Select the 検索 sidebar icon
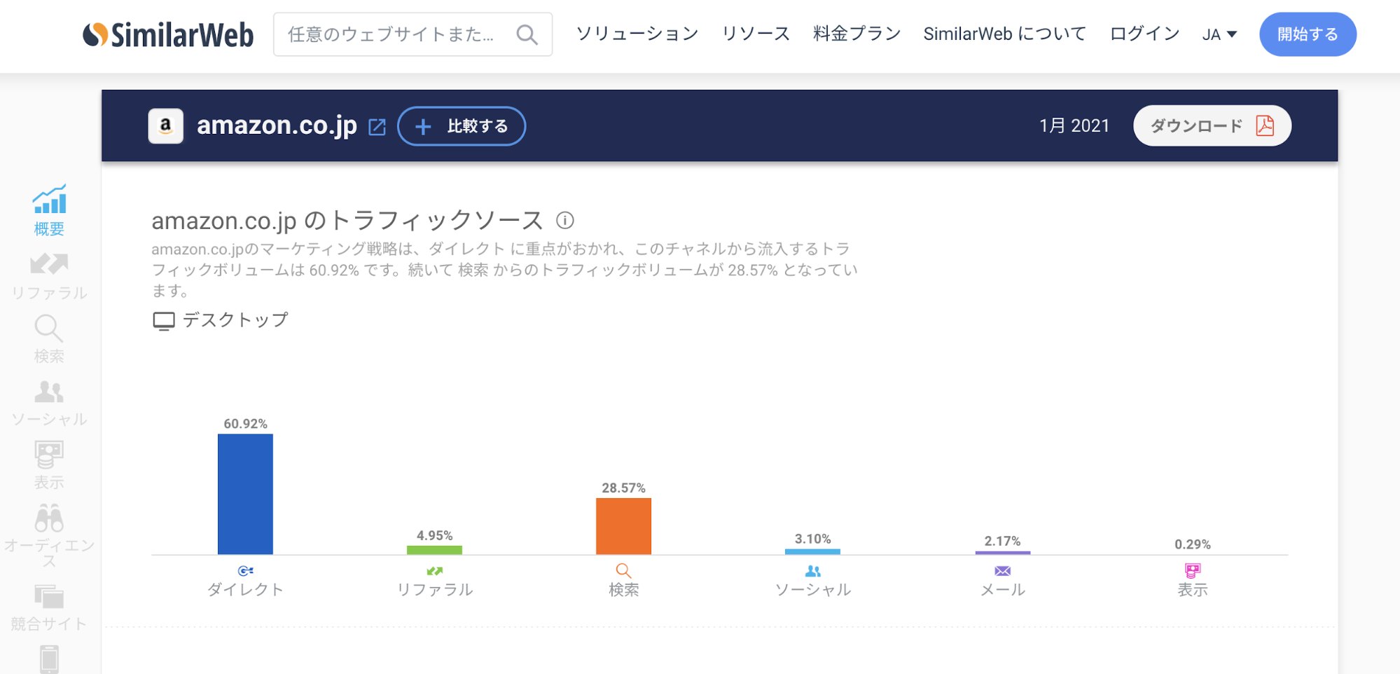1400x674 pixels. [49, 338]
